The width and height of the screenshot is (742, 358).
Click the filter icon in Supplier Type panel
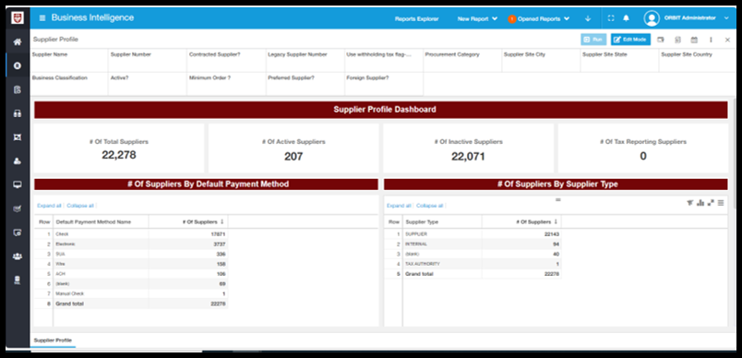690,203
